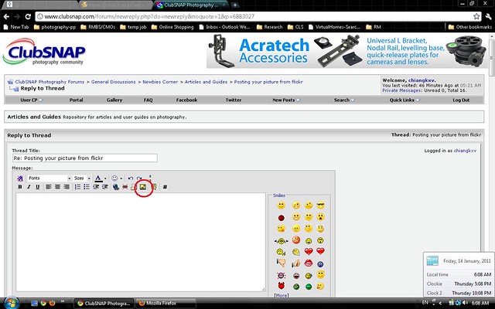
Task: Open the smilies dropdown arrow in toolbar
Action: tap(121, 178)
